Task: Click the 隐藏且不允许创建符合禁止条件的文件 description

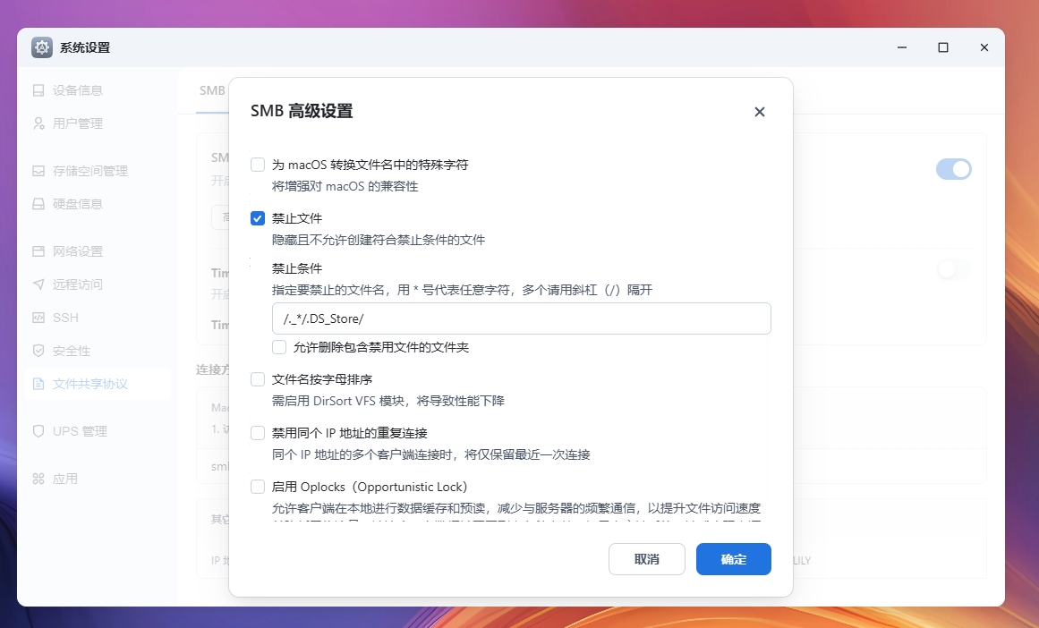Action: click(x=379, y=240)
